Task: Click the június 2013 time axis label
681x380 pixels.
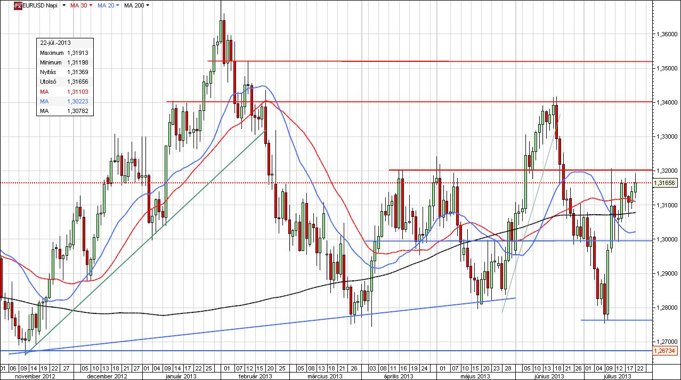Action: click(x=549, y=376)
